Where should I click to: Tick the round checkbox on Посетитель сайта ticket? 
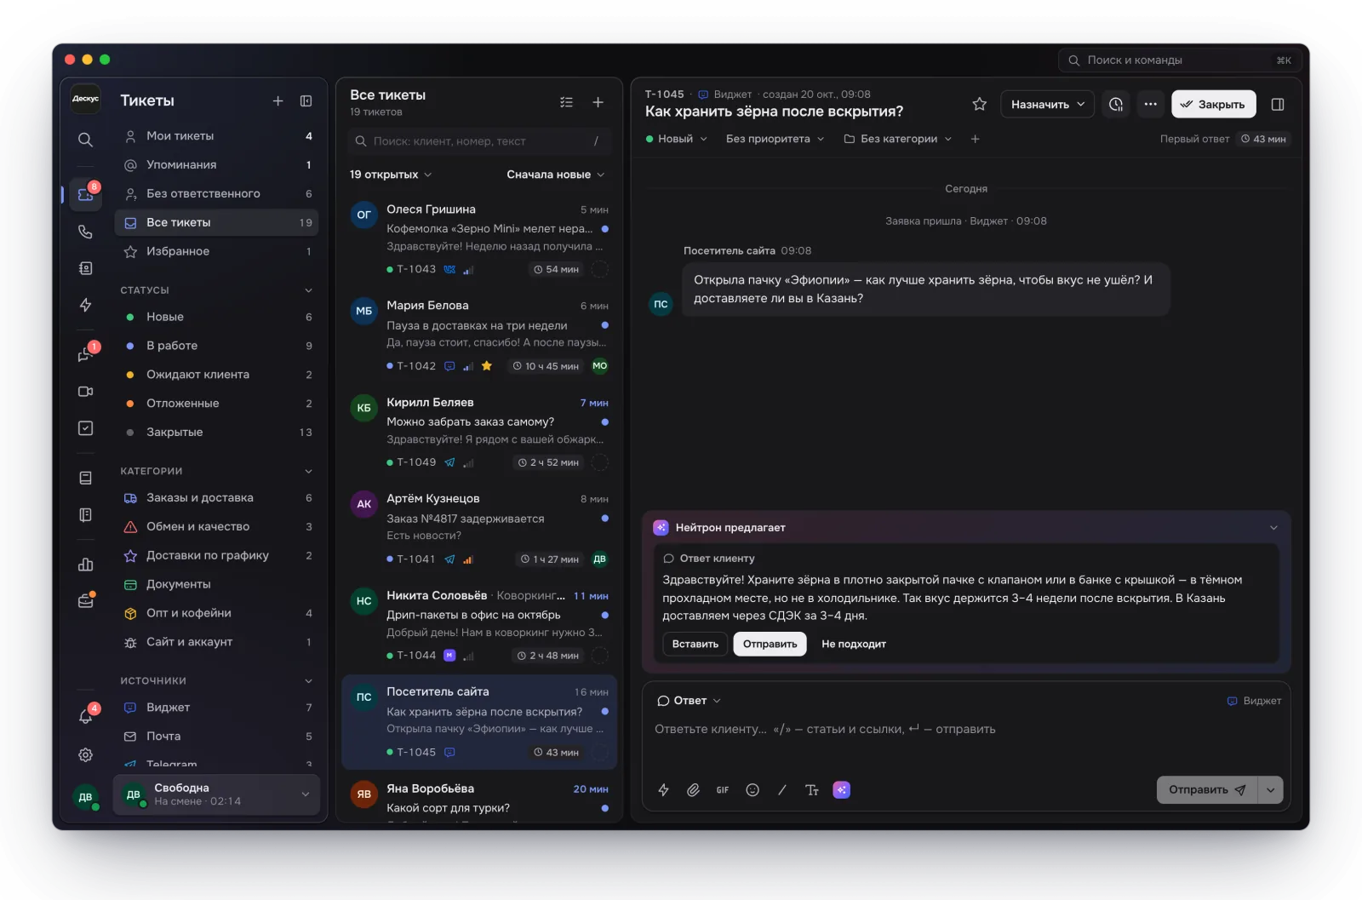[599, 753]
